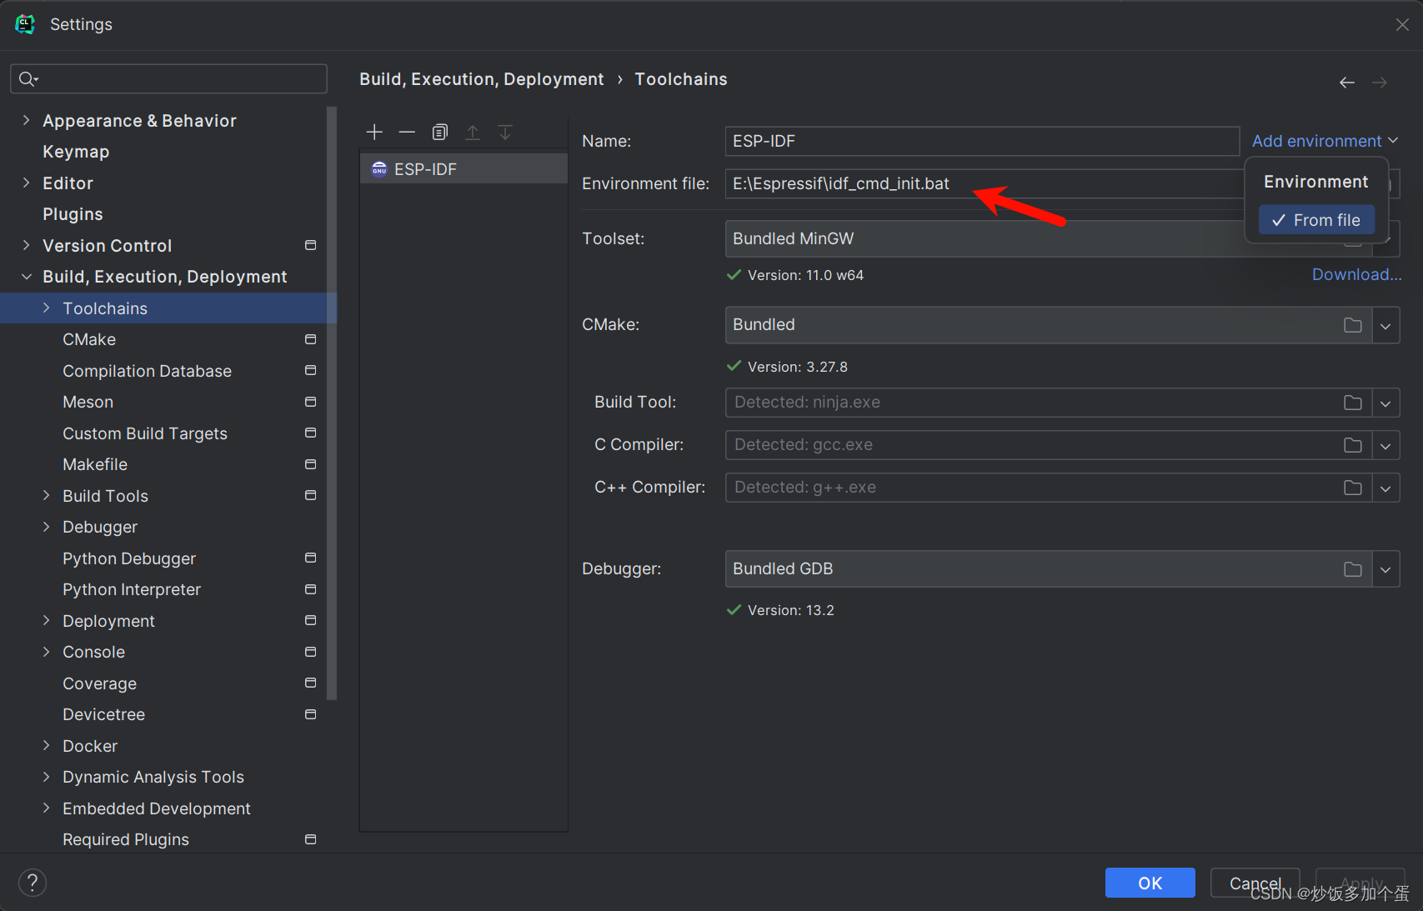This screenshot has height=911, width=1423.
Task: Click the search magnifier icon
Action: [x=28, y=78]
